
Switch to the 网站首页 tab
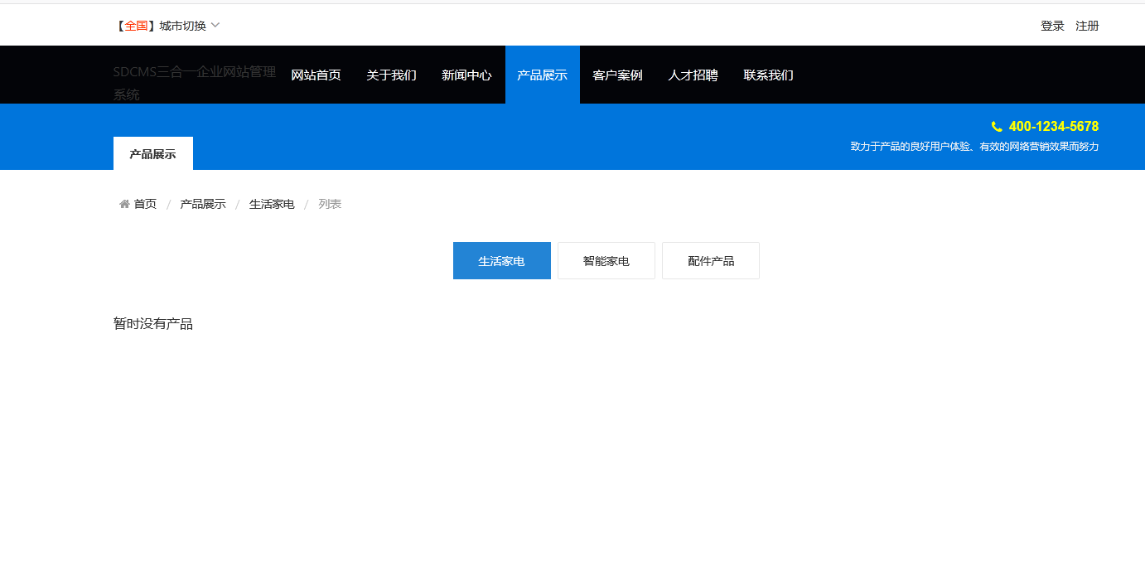click(316, 75)
